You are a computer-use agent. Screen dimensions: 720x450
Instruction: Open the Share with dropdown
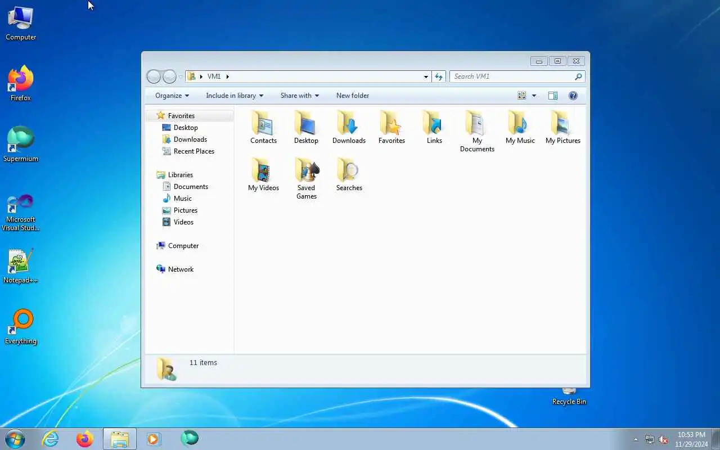coord(300,96)
